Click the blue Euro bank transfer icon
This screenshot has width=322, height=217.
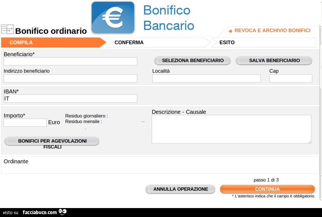113,18
